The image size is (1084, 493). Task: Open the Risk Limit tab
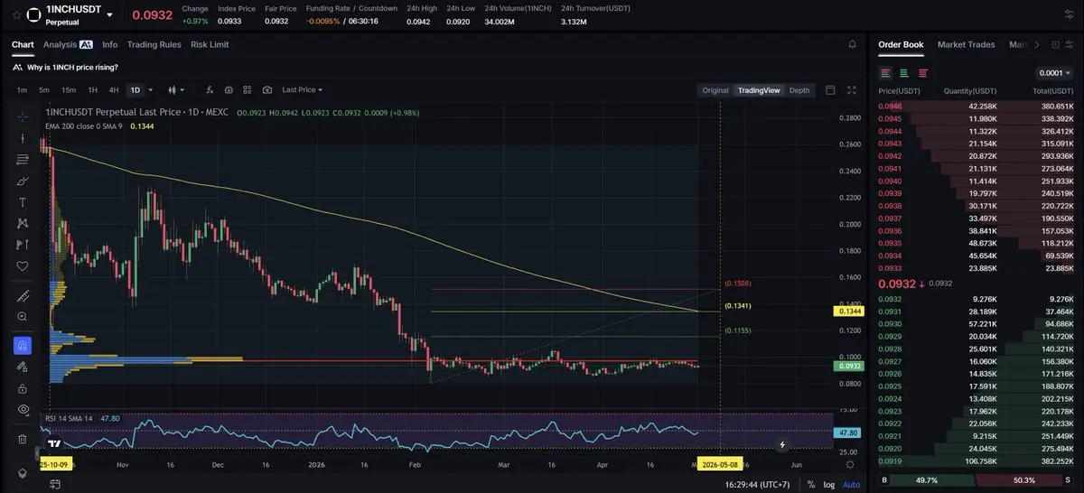click(x=210, y=44)
